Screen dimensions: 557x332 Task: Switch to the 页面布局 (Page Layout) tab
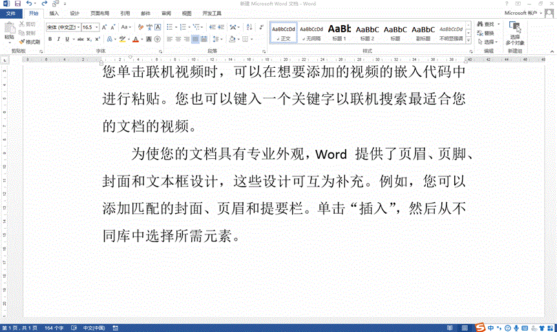point(100,13)
